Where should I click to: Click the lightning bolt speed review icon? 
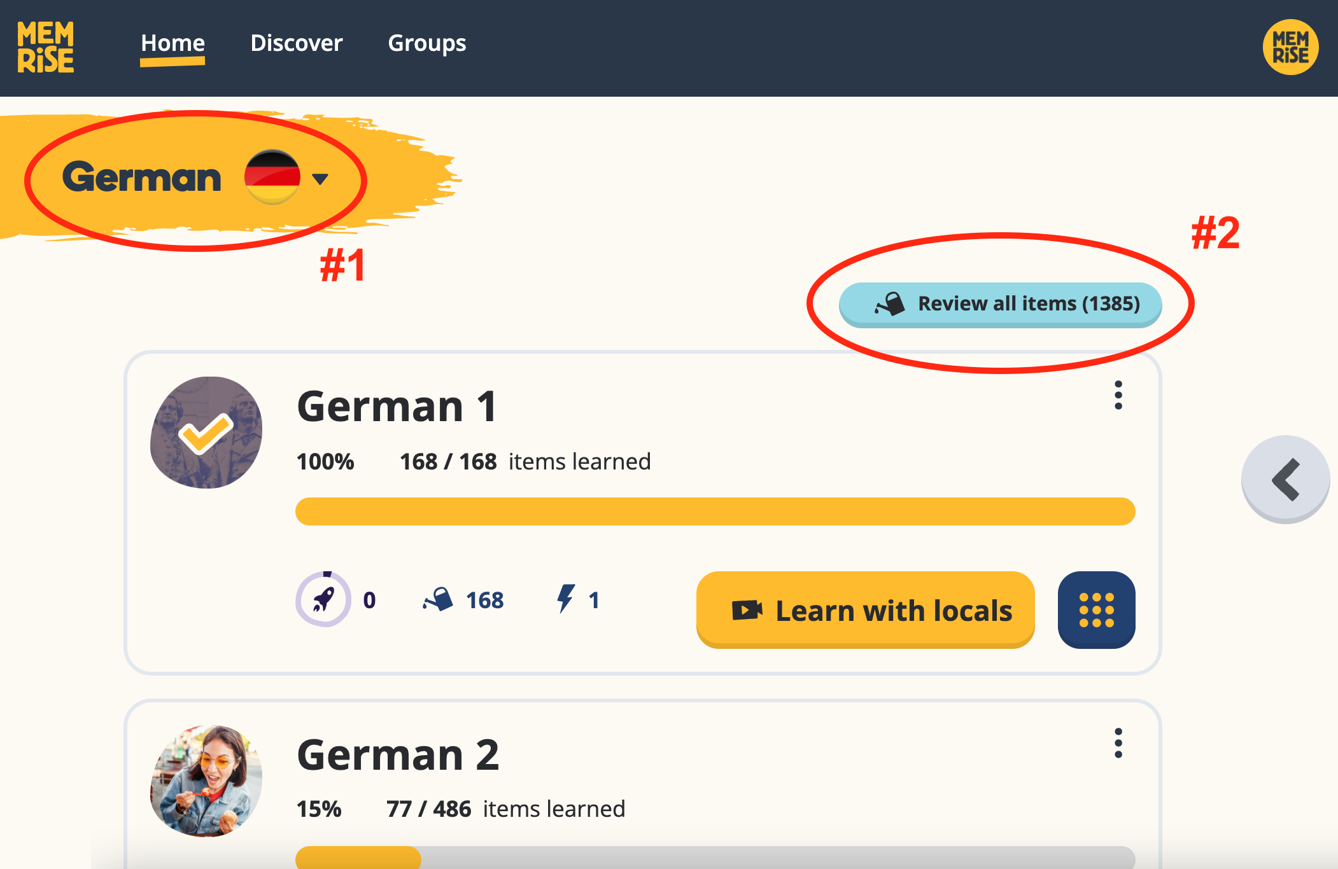pyautogui.click(x=565, y=599)
